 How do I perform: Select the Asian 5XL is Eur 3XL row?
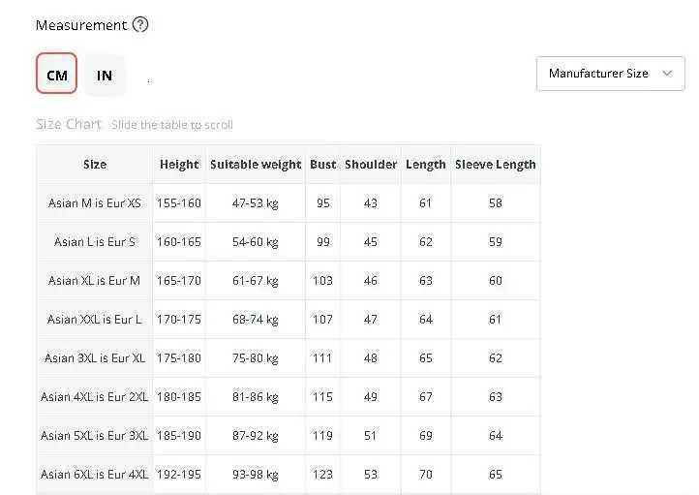pyautogui.click(x=95, y=436)
